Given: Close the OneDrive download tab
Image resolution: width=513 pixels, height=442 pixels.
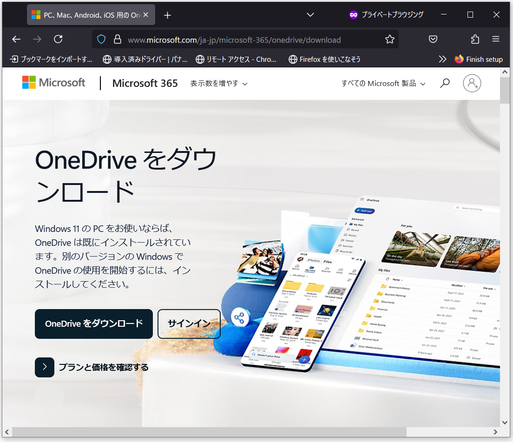Looking at the screenshot, I should (x=146, y=15).
